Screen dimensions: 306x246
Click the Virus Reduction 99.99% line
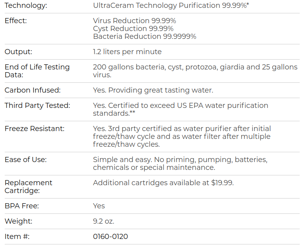tap(135, 21)
